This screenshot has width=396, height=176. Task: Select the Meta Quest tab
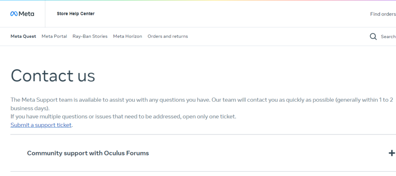(x=23, y=36)
